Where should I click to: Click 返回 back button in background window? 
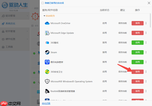pos(35,8)
